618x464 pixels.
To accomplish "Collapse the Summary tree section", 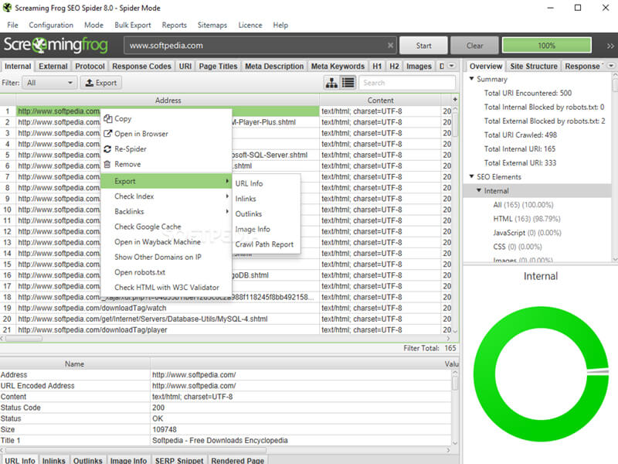I will 471,79.
